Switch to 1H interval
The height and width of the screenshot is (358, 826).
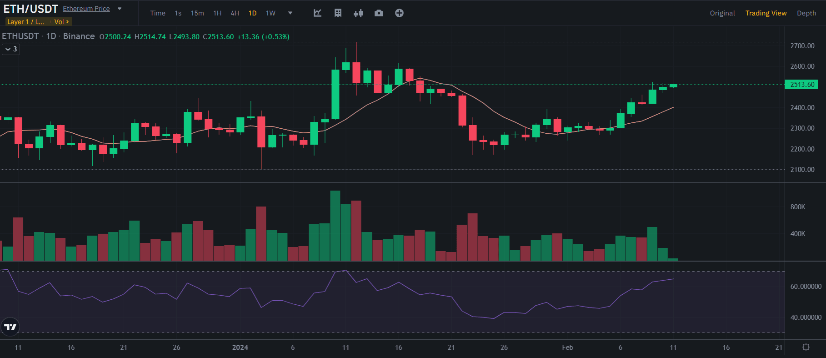coord(217,13)
